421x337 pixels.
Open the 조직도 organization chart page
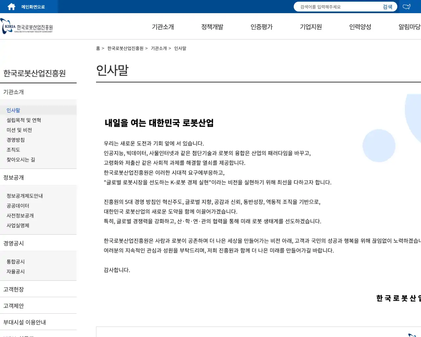[x=13, y=149]
